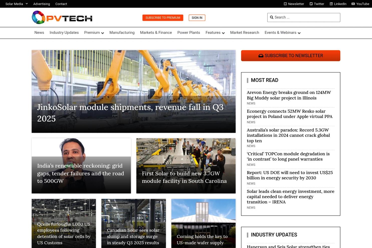Click NEWS tag under IRENA investment story
Image resolution: width=372 pixels, height=248 pixels.
coord(251,208)
